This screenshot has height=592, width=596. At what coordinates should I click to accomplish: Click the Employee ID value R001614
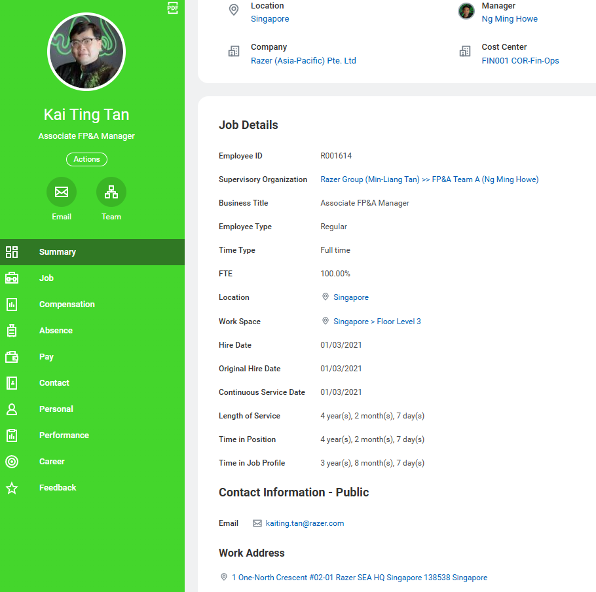[336, 156]
